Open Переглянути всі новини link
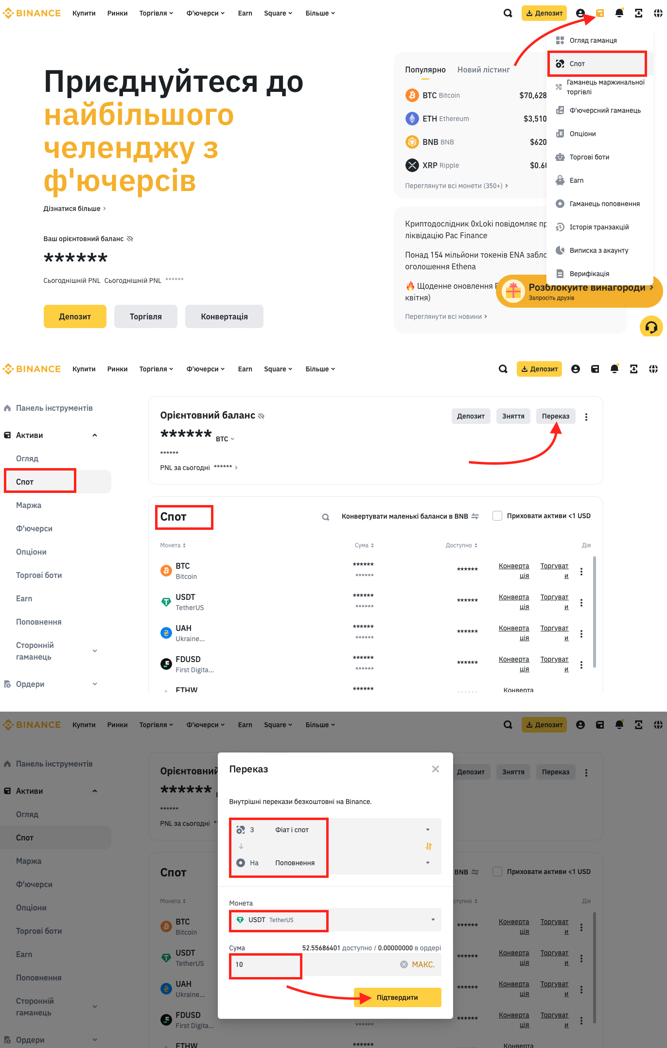 pos(446,316)
